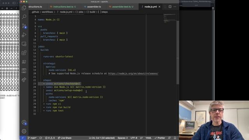Change language mode YAML

pyautogui.click(x=149, y=138)
